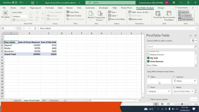Open the Formulas ribbon tab
199x112 pixels.
click(50, 8)
